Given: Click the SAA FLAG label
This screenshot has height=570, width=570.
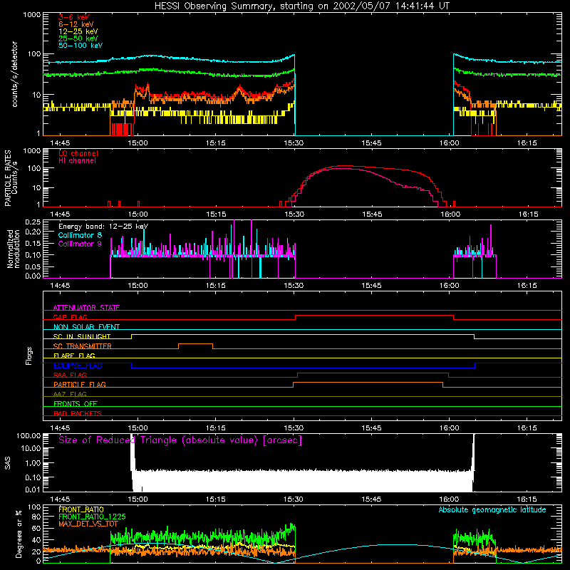Looking at the screenshot, I should click(70, 375).
